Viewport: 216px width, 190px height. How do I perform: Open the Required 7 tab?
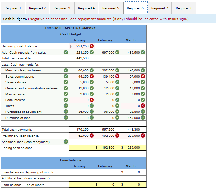pyautogui.click(x=160, y=8)
